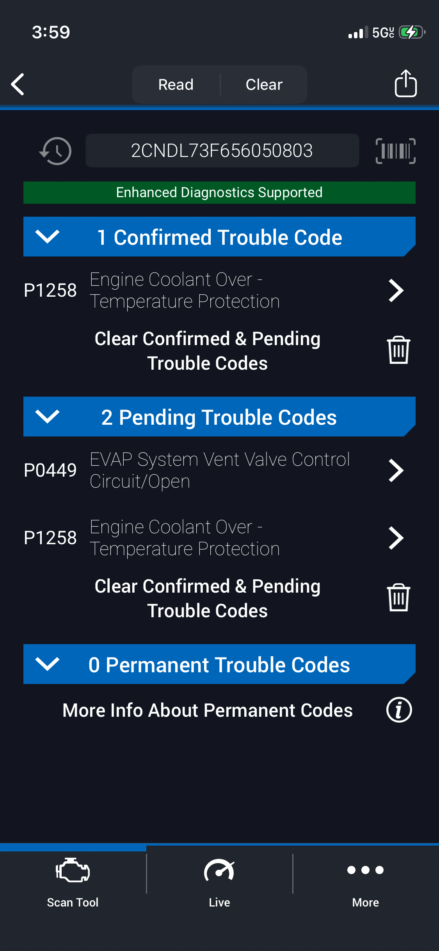Tap the back arrow icon

coord(18,84)
